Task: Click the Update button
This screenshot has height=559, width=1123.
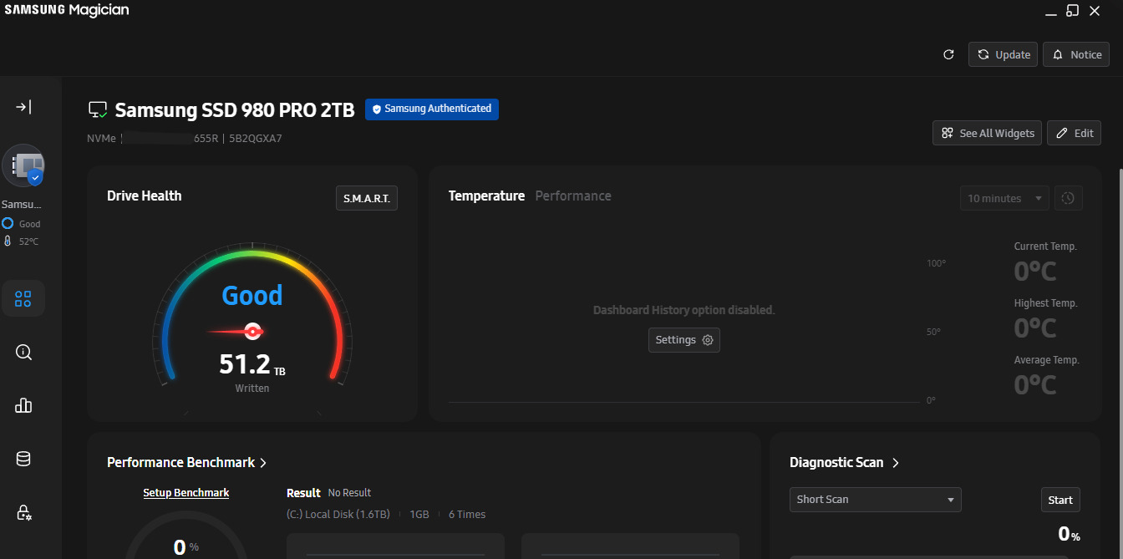Action: (x=1004, y=54)
